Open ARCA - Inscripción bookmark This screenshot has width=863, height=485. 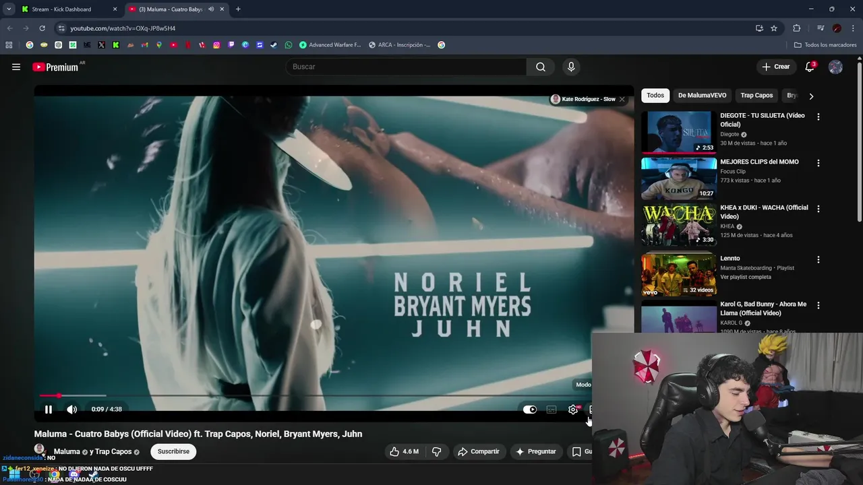(x=400, y=45)
